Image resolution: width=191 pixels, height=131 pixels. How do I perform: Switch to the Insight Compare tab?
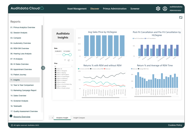pos(79,118)
